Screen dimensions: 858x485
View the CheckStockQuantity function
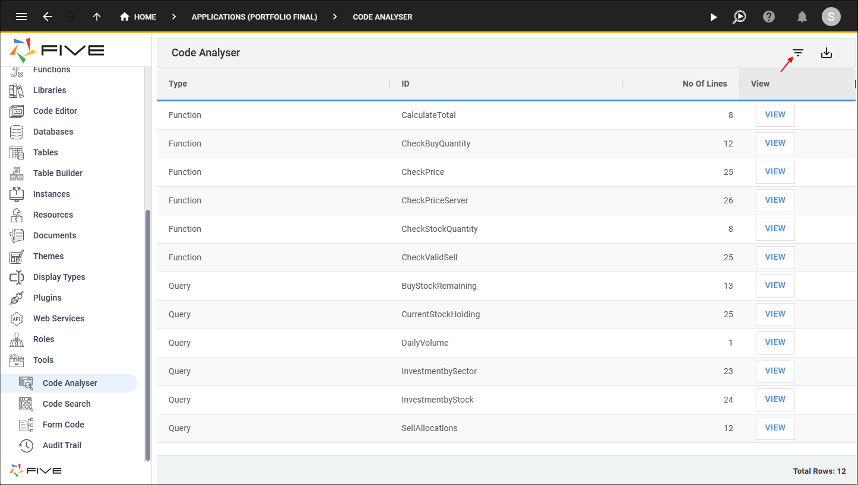pyautogui.click(x=775, y=229)
